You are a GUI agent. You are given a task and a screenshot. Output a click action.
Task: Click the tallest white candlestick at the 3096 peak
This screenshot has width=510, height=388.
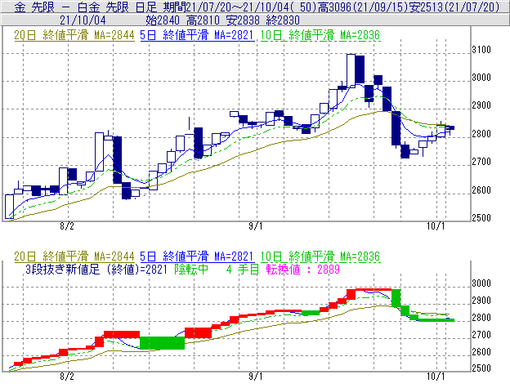click(351, 71)
